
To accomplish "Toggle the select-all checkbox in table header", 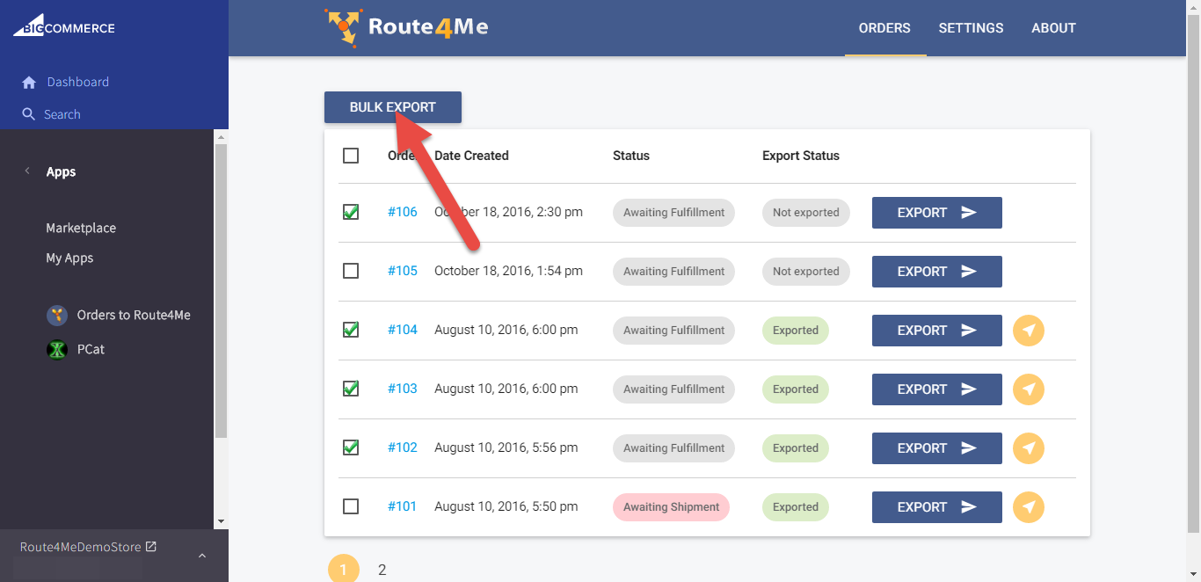I will 351,156.
